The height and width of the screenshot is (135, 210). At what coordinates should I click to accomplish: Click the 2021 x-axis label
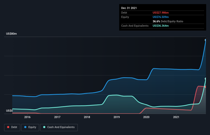[176, 117]
